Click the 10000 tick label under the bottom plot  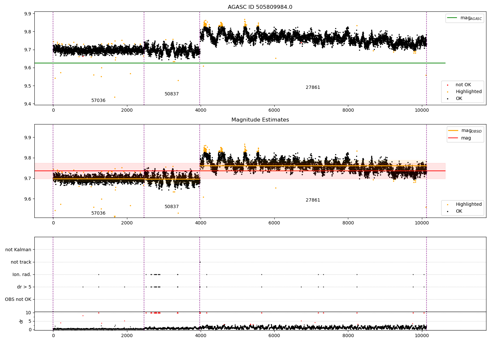[422, 335]
